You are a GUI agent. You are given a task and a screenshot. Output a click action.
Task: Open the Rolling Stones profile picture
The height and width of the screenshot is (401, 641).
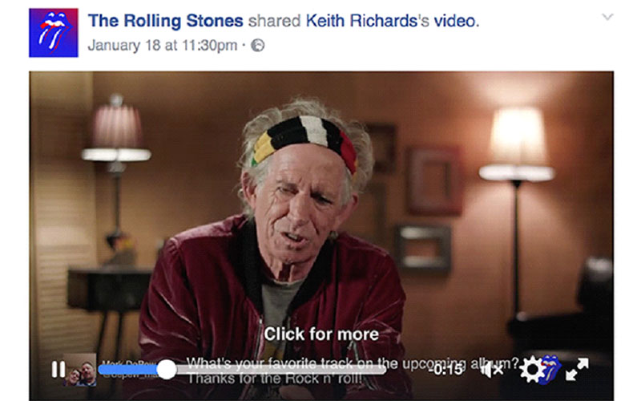point(54,33)
